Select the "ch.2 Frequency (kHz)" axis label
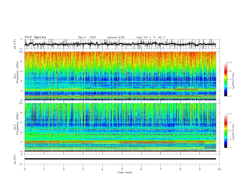 coord(16,124)
